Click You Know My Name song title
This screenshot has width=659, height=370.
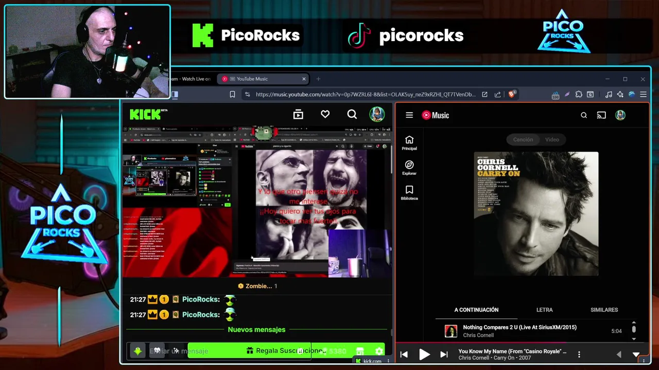(x=512, y=351)
